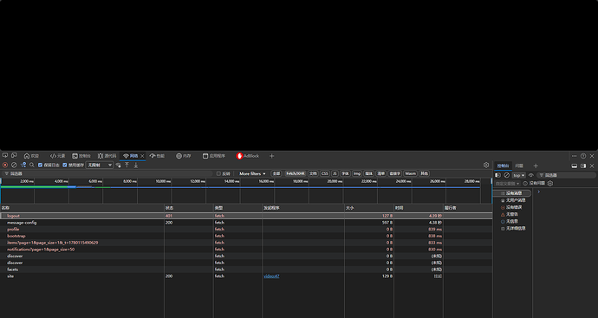Select the site request row
The height and width of the screenshot is (318, 598).
click(x=246, y=276)
